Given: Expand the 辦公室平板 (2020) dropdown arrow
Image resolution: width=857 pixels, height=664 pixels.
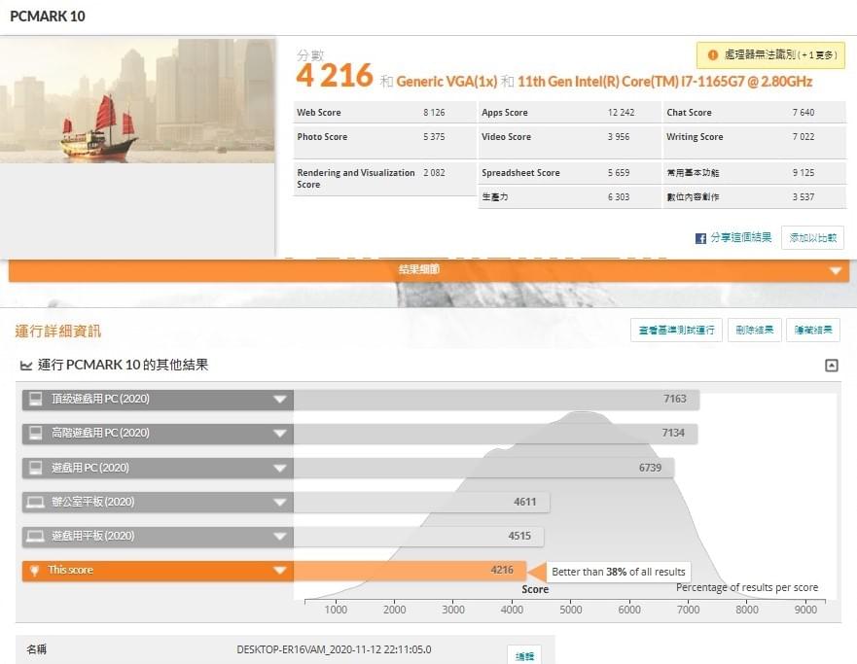Looking at the screenshot, I should coord(280,503).
